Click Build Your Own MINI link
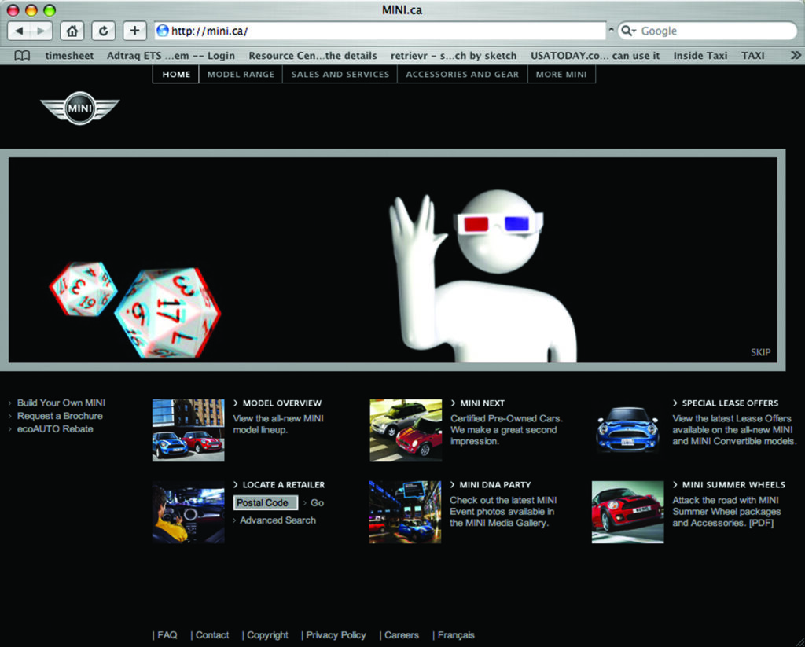Screen dimensions: 805x647 coord(61,403)
